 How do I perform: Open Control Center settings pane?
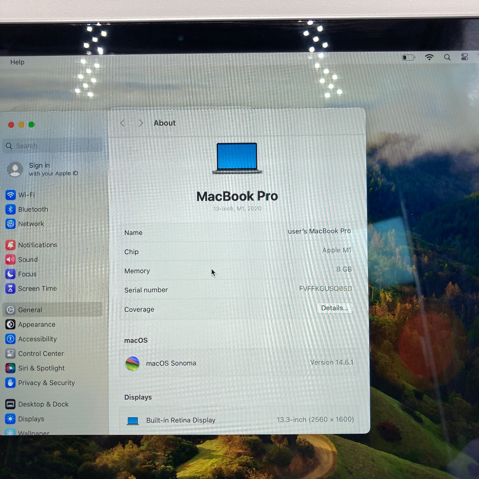(x=40, y=354)
